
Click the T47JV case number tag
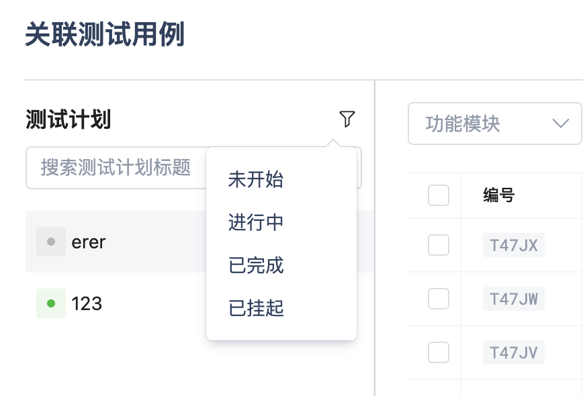pos(514,352)
